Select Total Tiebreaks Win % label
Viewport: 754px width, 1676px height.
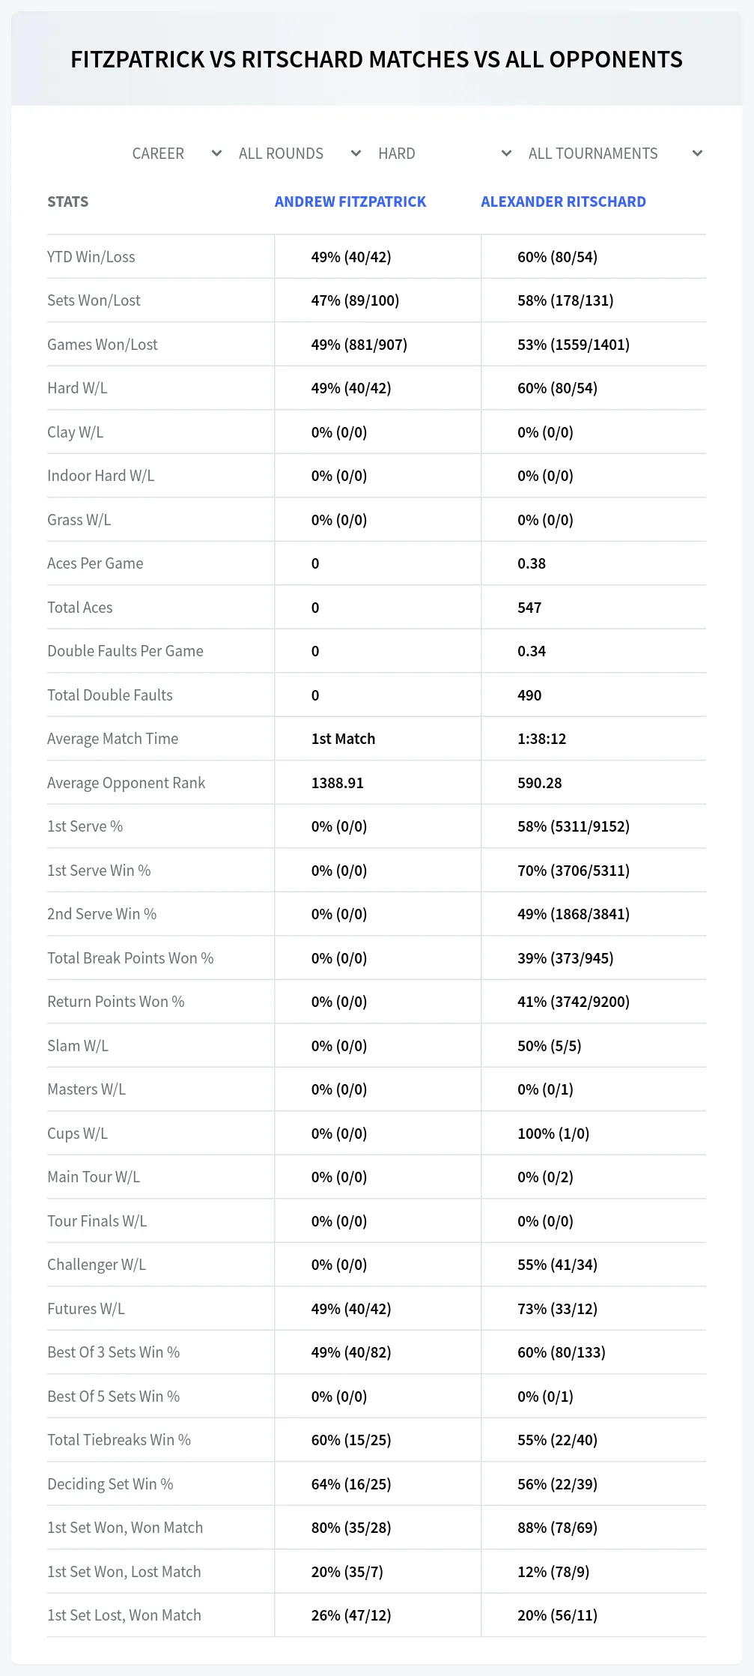[119, 1440]
